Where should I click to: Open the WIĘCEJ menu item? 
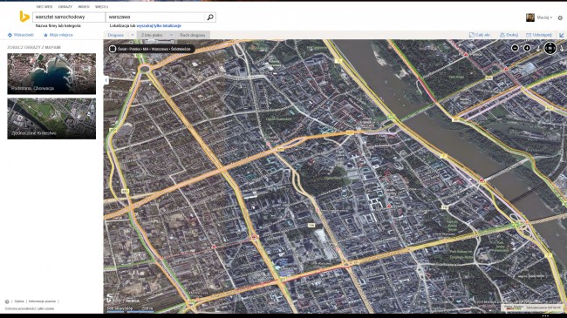101,7
